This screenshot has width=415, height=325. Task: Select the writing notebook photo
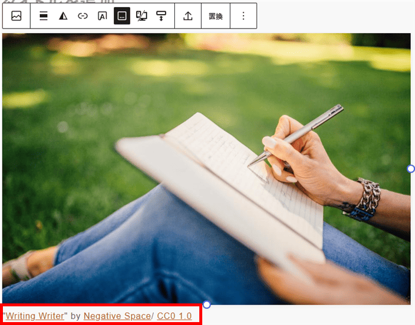tap(206, 169)
